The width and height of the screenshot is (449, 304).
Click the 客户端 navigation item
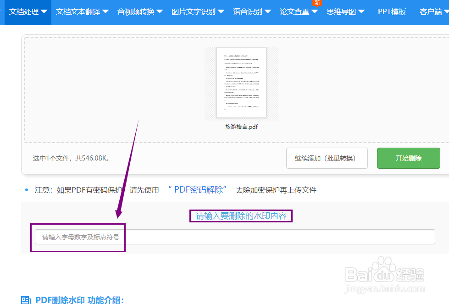tap(432, 12)
